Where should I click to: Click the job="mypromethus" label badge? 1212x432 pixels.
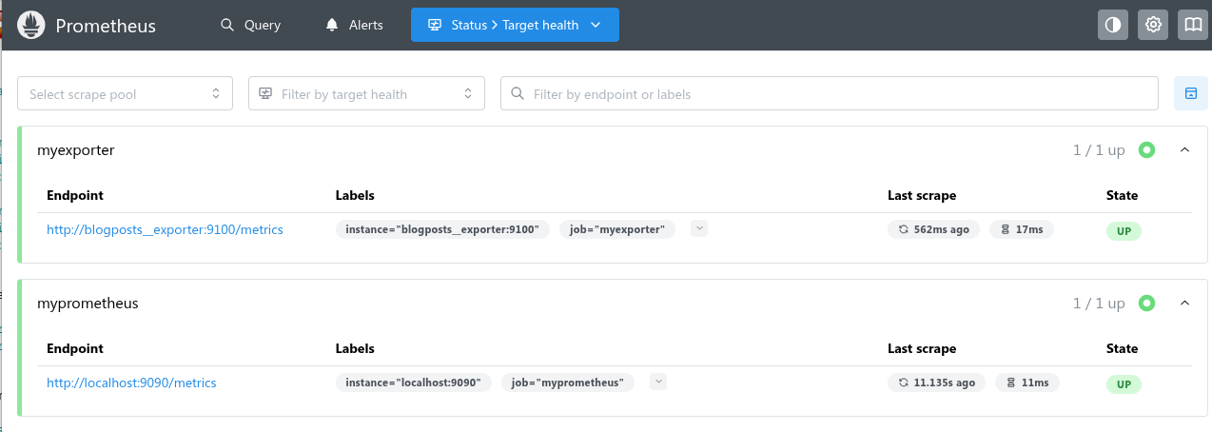click(568, 383)
